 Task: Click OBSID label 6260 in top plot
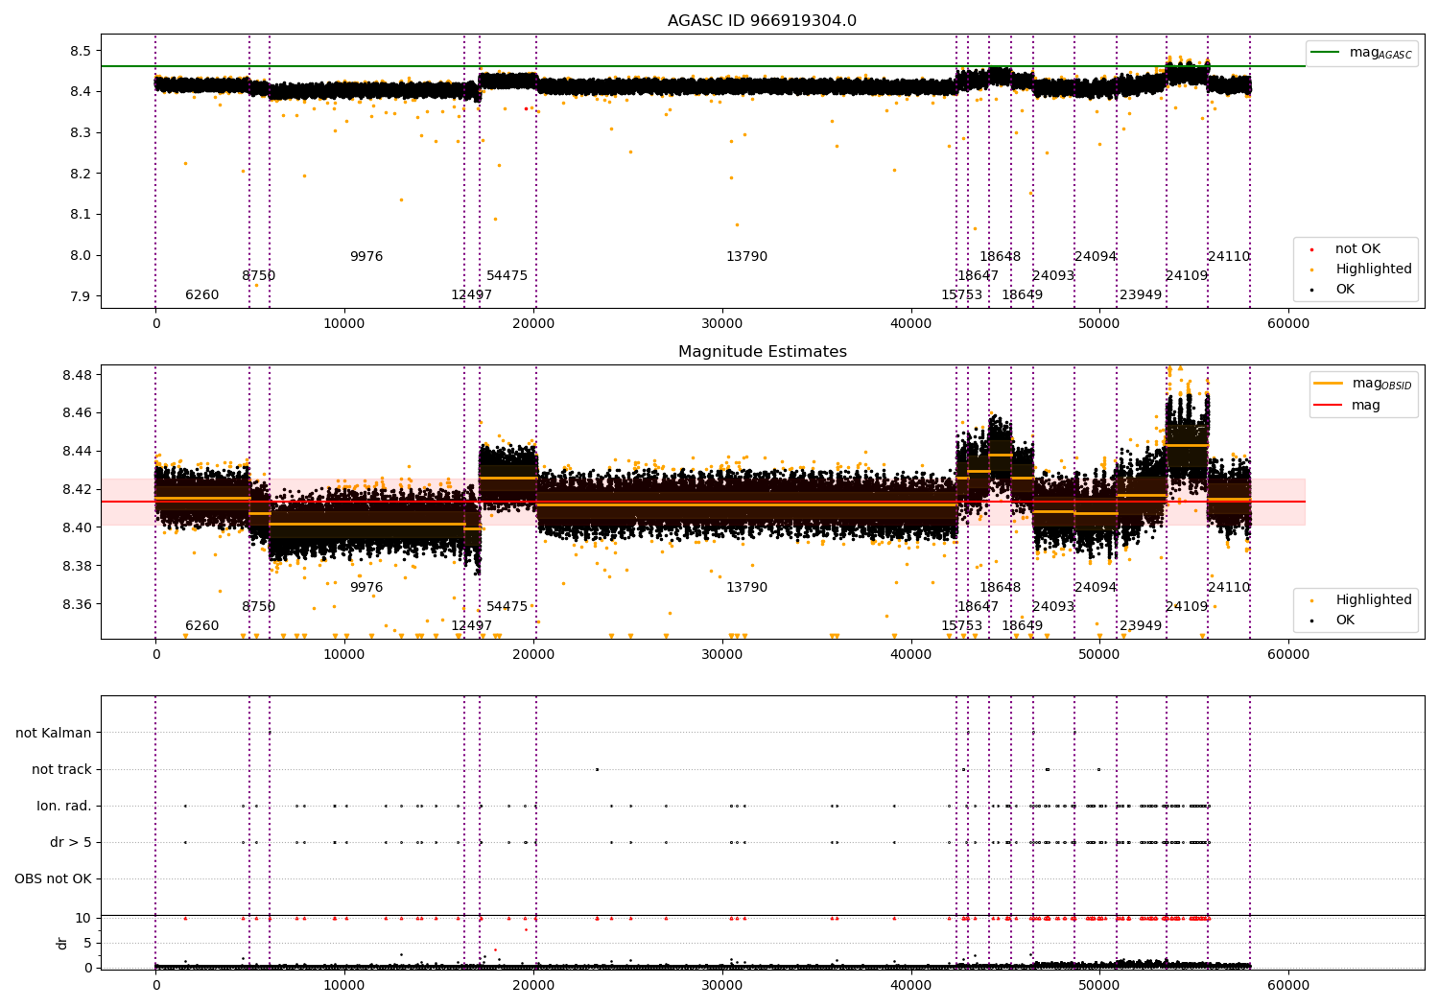point(201,295)
